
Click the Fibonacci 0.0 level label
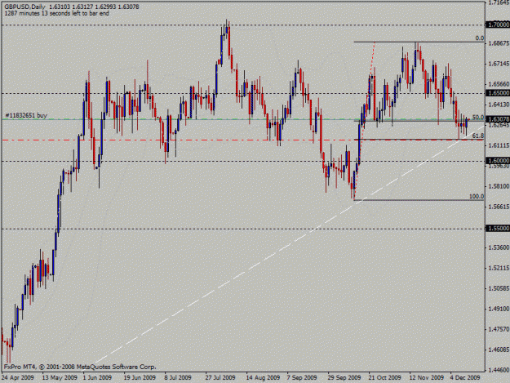pyautogui.click(x=480, y=38)
